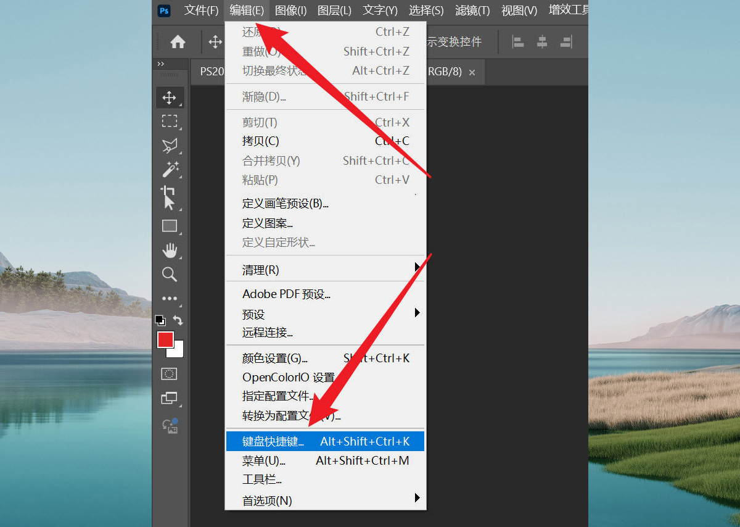Viewport: 740px width, 527px height.
Task: Select the Polygonal Lasso tool
Action: pyautogui.click(x=170, y=146)
